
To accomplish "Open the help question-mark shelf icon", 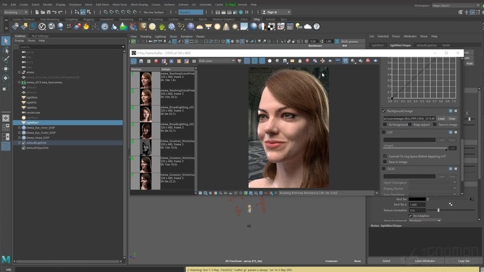I will (x=317, y=27).
